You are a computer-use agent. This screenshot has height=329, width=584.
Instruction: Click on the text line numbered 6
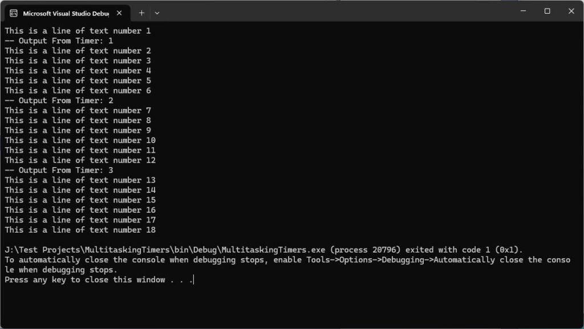[x=78, y=91]
